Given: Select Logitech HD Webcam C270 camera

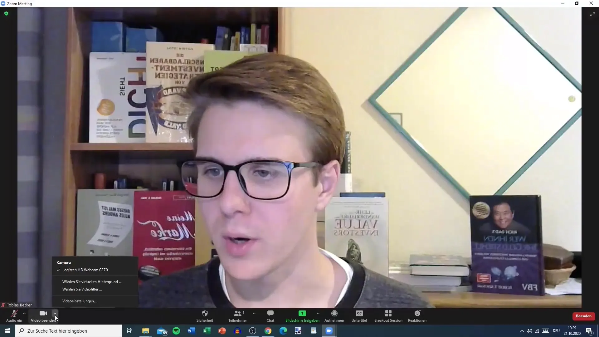Looking at the screenshot, I should (85, 270).
